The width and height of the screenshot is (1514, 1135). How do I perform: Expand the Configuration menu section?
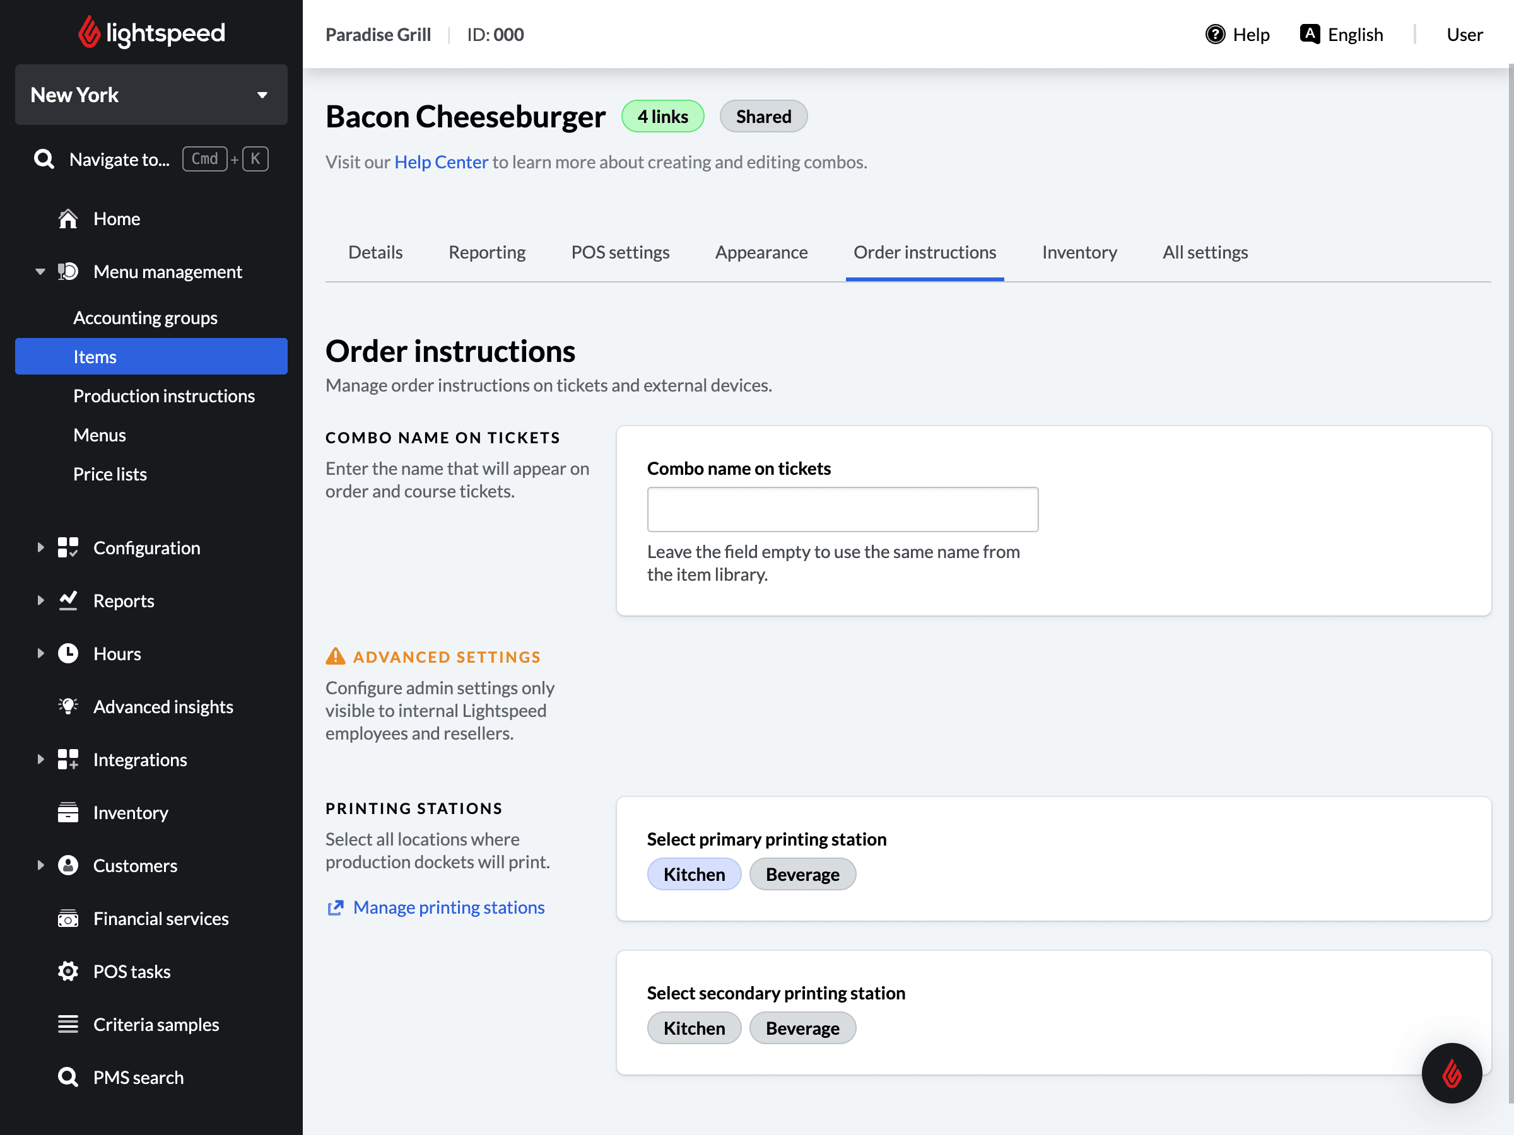coord(40,547)
